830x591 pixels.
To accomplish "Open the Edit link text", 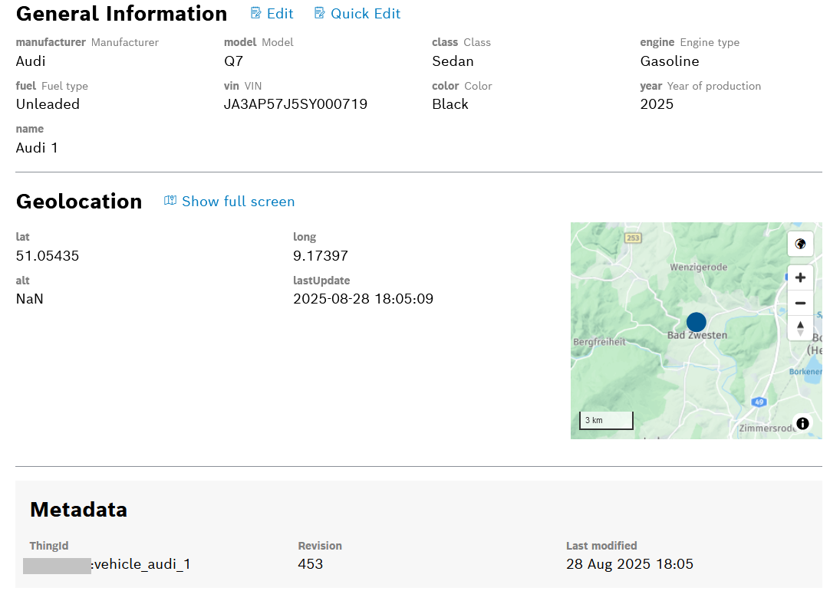I will tap(280, 14).
